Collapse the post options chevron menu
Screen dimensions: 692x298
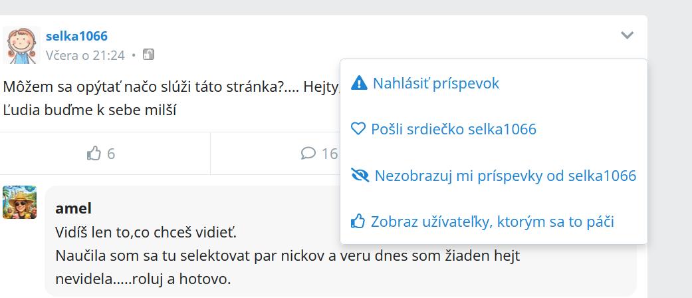pyautogui.click(x=627, y=35)
